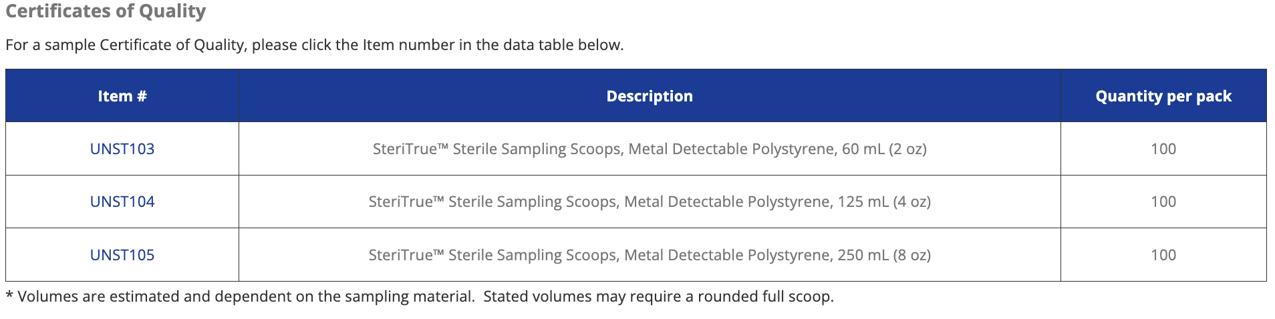Click the asterisk starting the footnote

[x=9, y=295]
